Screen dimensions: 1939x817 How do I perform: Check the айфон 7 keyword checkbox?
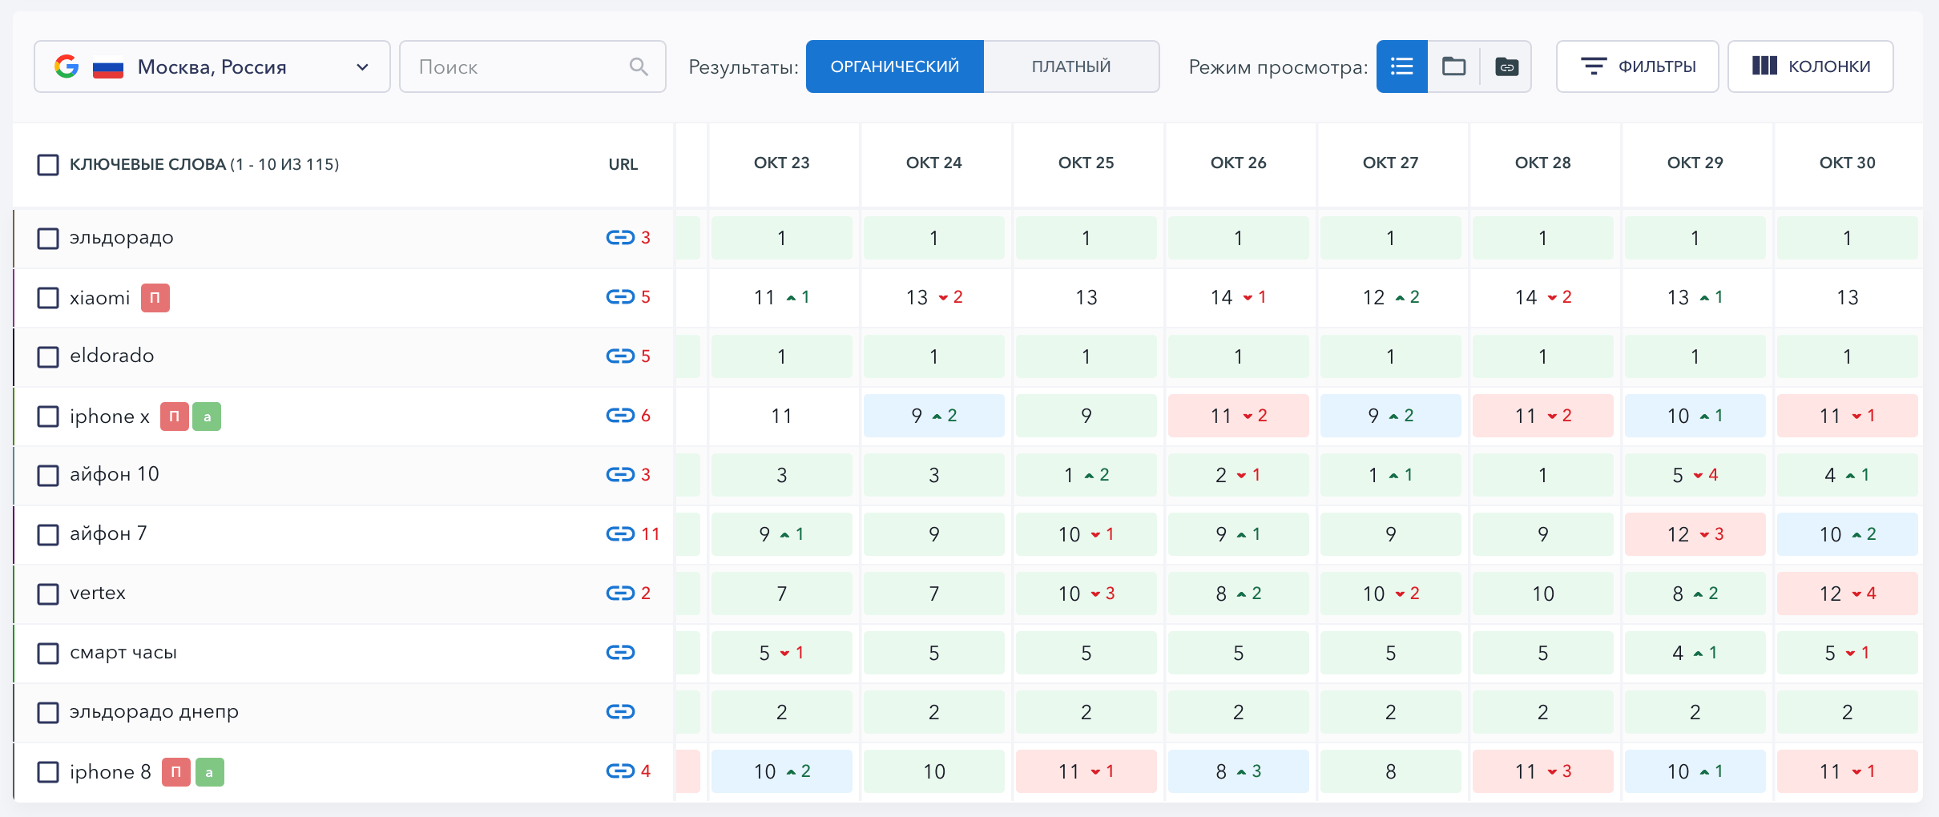pos(48,535)
